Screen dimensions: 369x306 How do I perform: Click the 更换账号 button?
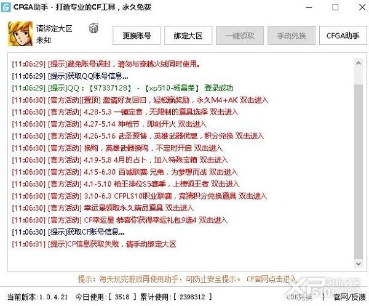coord(137,36)
